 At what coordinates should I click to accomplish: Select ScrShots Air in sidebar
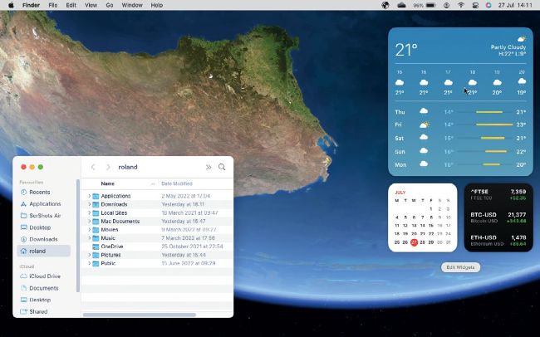[45, 216]
